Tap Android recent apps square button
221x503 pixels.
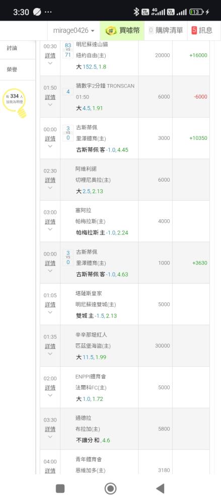(60, 488)
